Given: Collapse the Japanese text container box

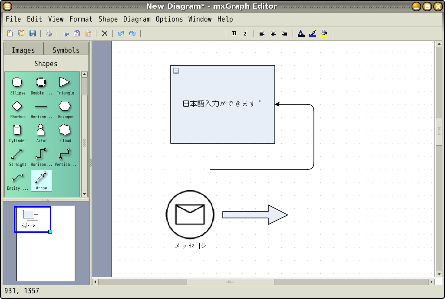Looking at the screenshot, I should click(176, 71).
